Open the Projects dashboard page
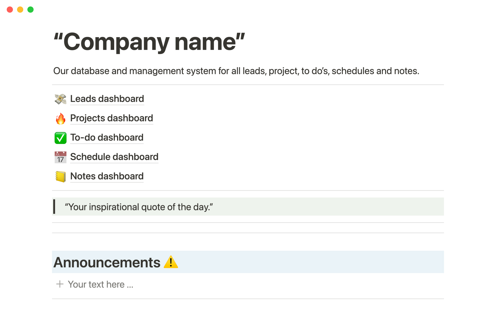 tap(112, 118)
